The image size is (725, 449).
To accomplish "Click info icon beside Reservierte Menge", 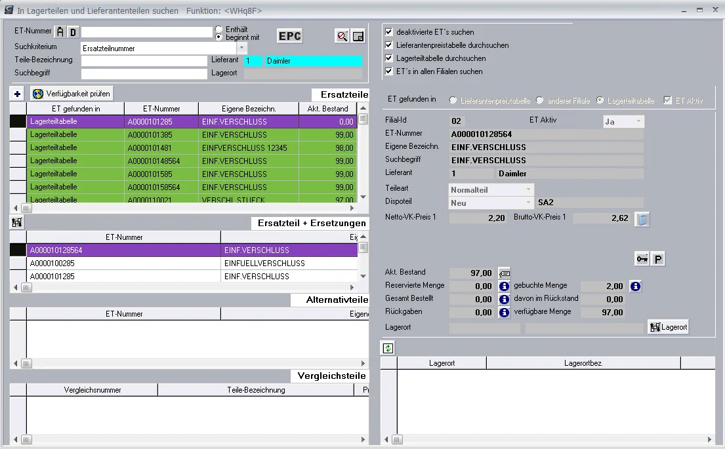I will 504,286.
